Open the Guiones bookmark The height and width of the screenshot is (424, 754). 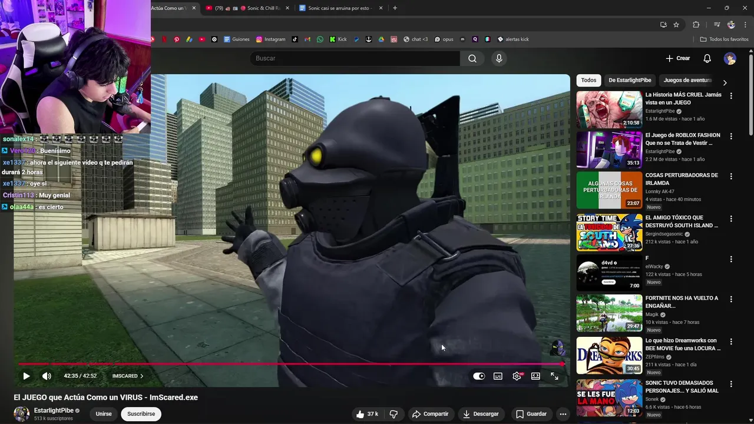tap(237, 39)
